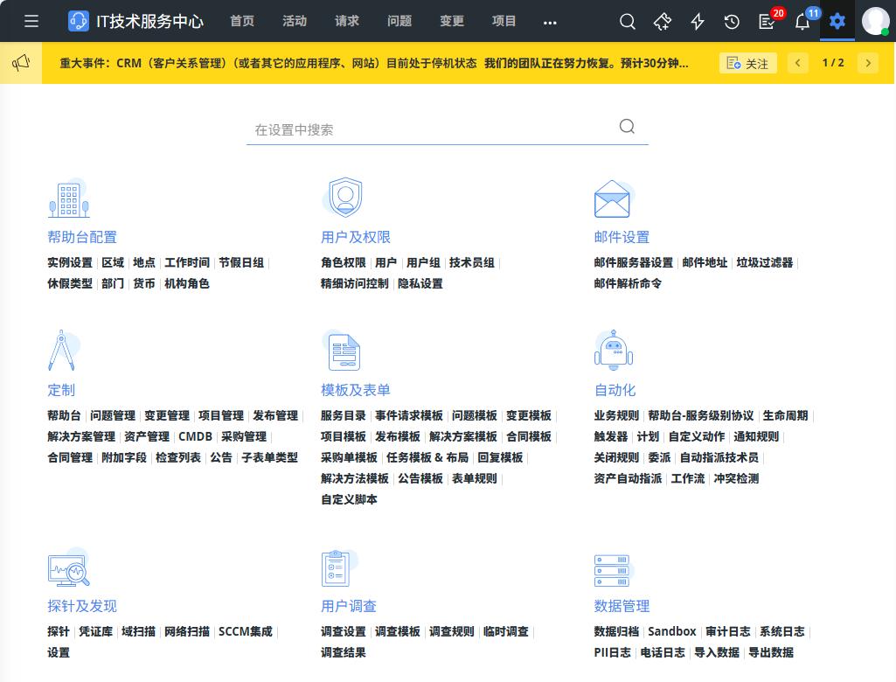Open the 项目 menu item
896x682 pixels.
(x=504, y=21)
